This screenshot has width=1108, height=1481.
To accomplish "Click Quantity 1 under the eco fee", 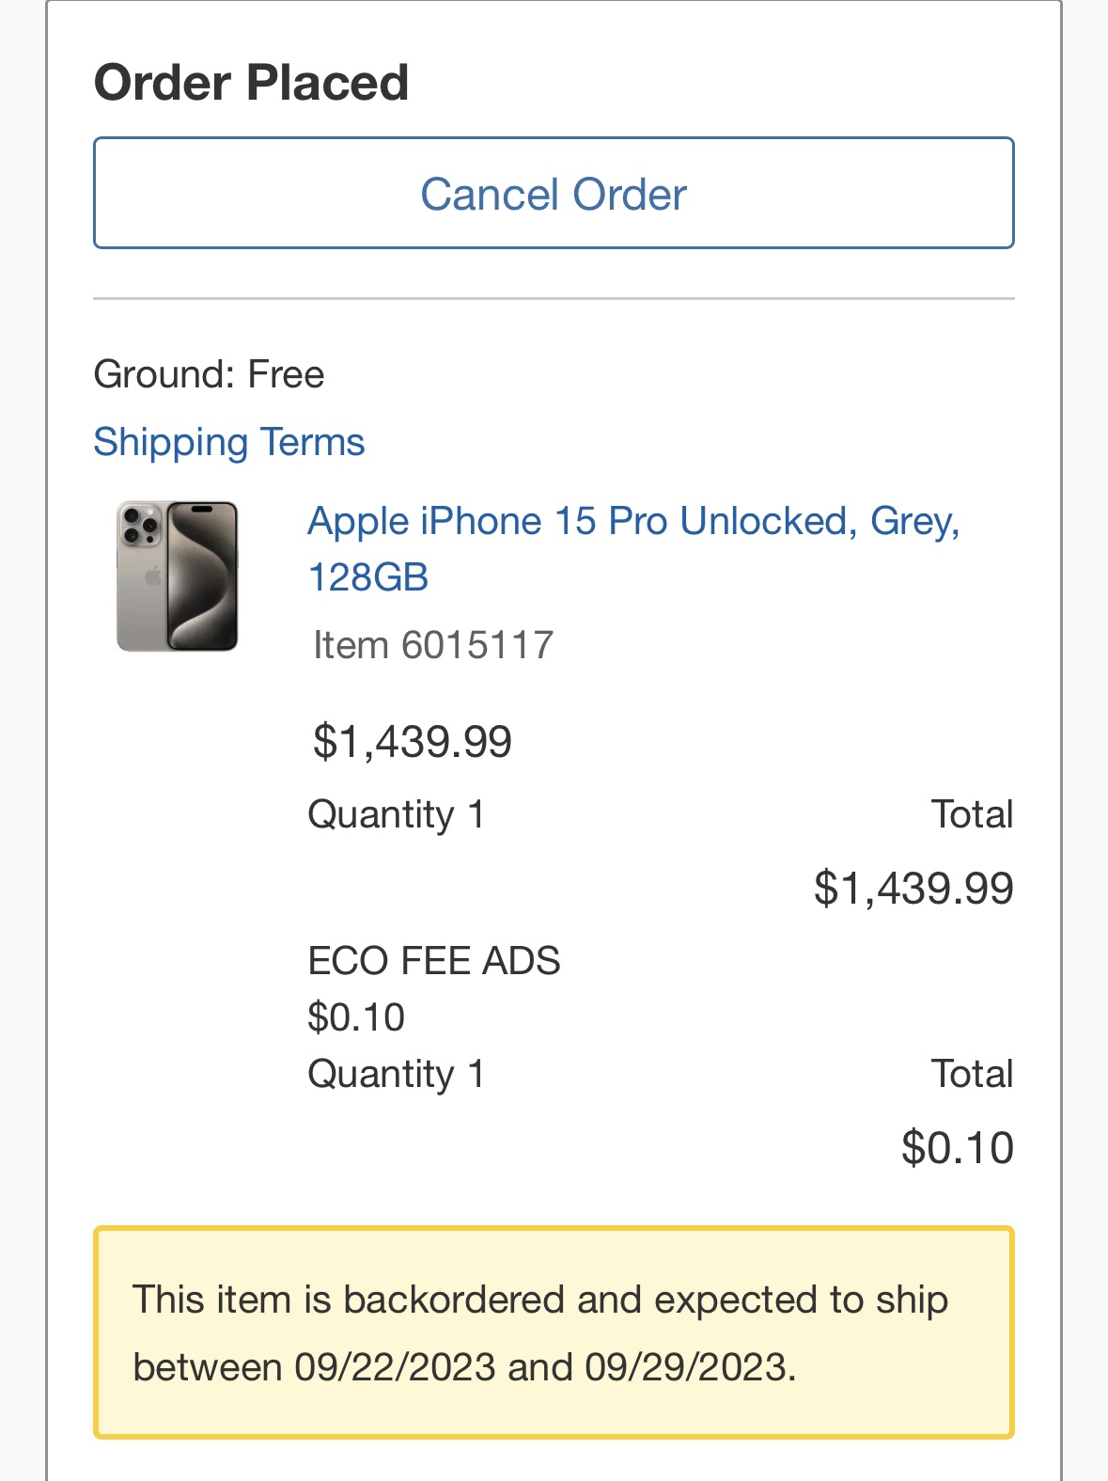I will [396, 1074].
